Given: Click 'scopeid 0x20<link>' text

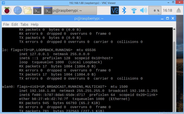Looking at the screenshot, I should 138,95.
